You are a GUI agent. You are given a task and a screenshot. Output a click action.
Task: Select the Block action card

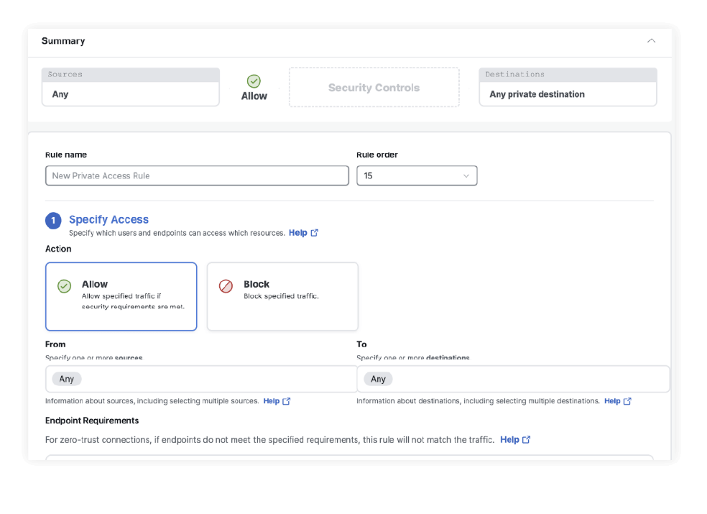tap(282, 296)
